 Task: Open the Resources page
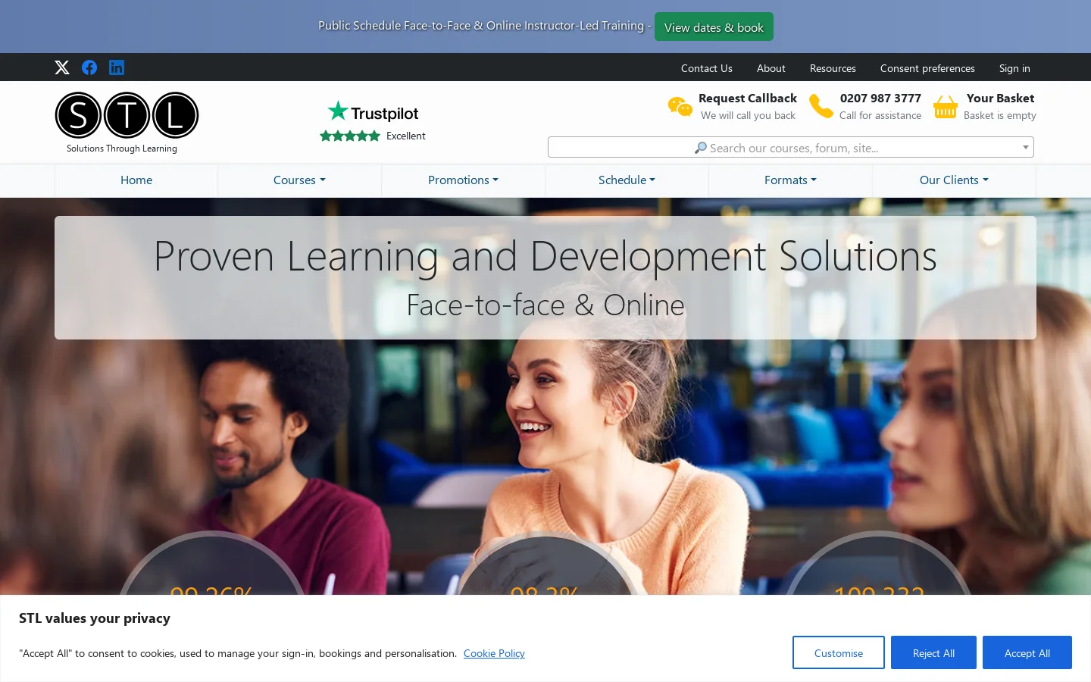pos(833,68)
